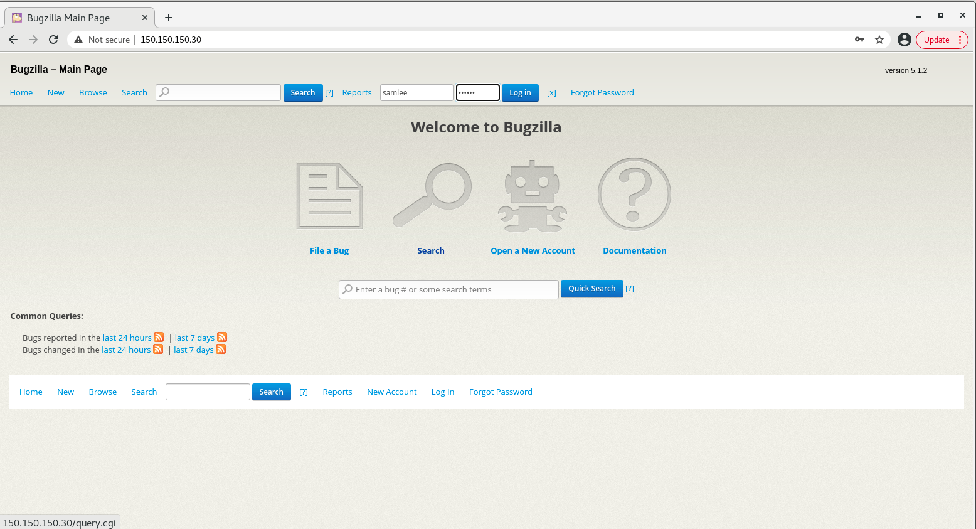Click the Documentation text link
Screen dimensions: 976x529
[x=635, y=250]
